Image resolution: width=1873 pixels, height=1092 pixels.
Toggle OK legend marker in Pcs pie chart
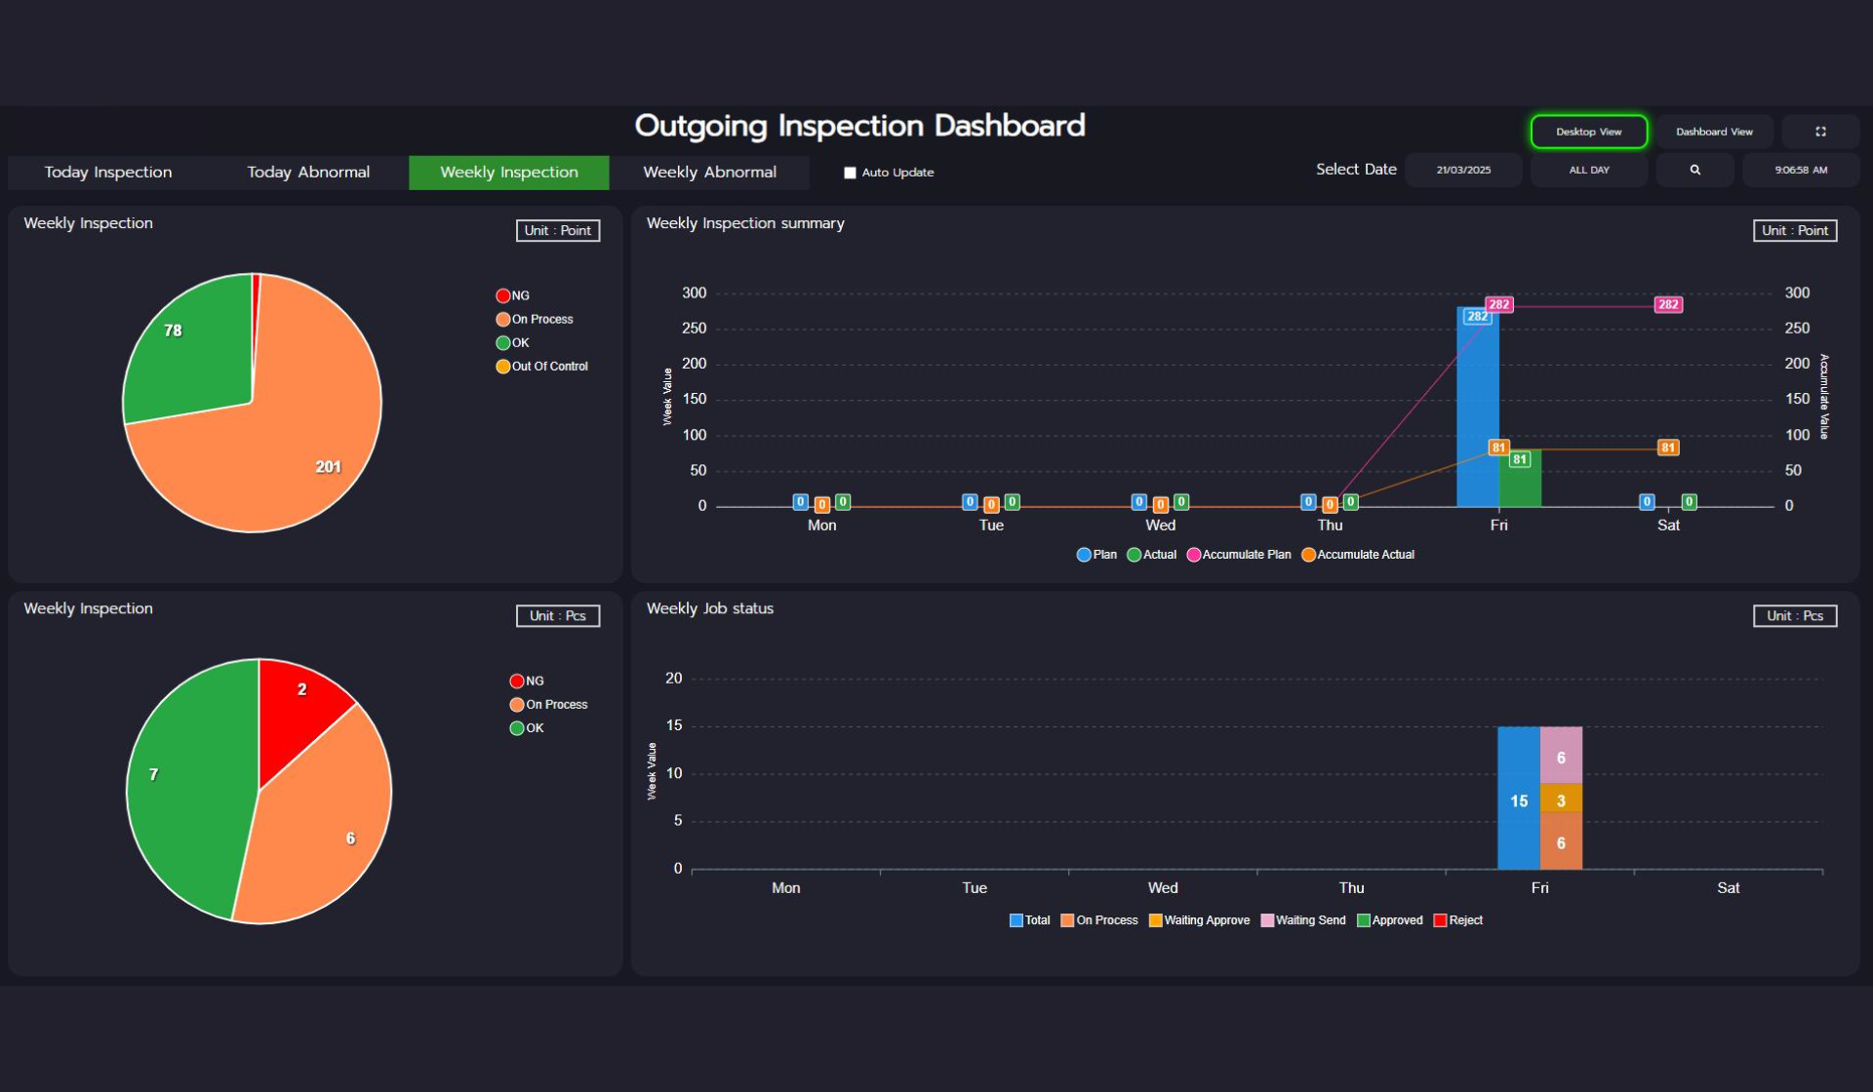coord(517,728)
